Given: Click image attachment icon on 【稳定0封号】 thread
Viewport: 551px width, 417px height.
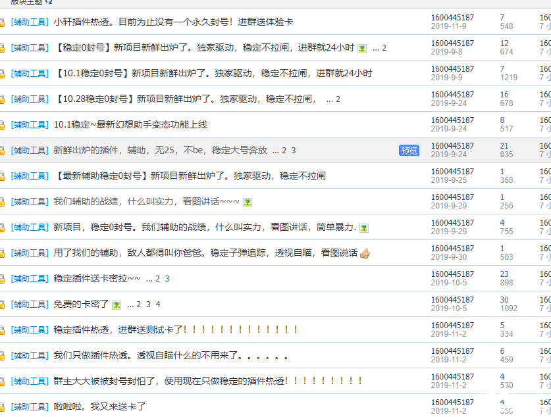Looking at the screenshot, I should click(362, 48).
